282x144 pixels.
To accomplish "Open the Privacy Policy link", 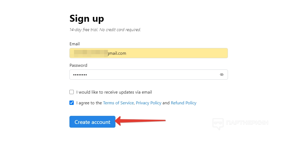I will click(149, 103).
